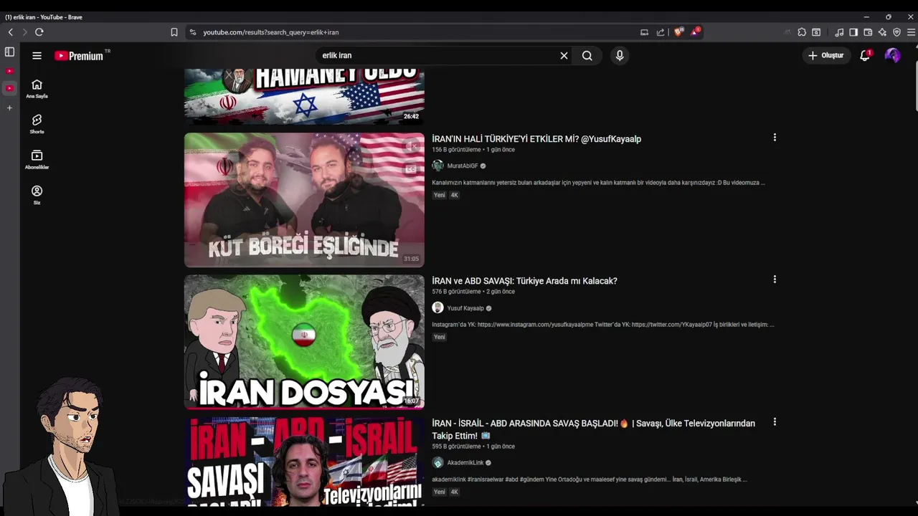
Task: Search by voice with microphone icon
Action: click(x=620, y=55)
